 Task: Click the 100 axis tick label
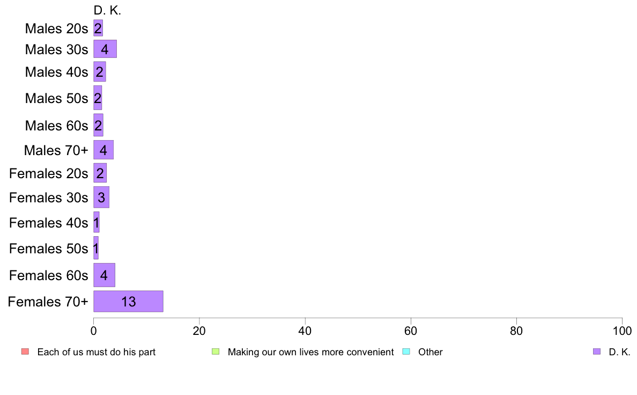(622, 331)
